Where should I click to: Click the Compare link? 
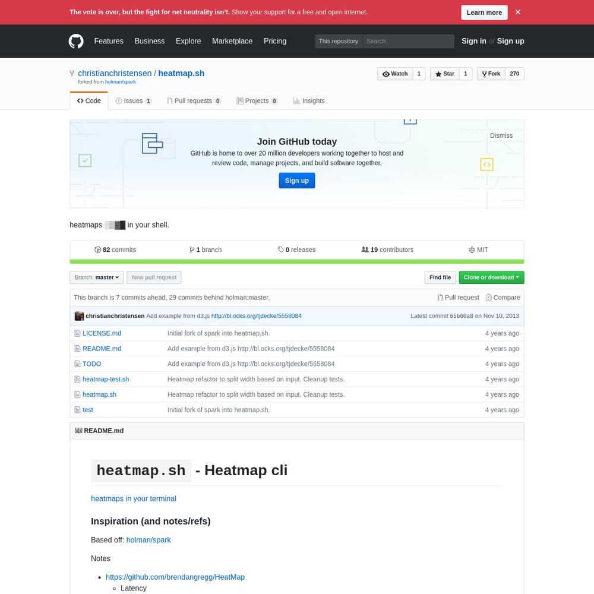click(x=503, y=298)
